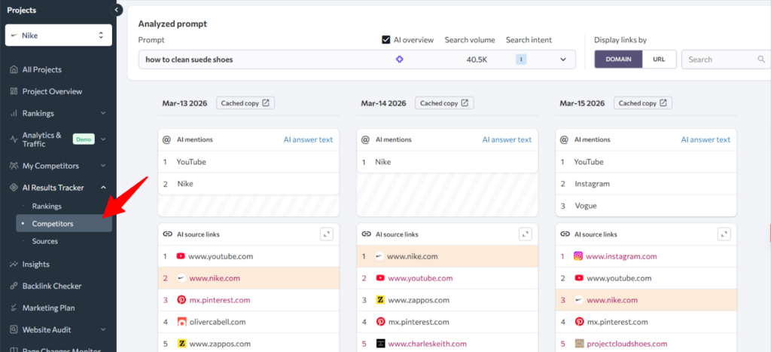Viewport: 771px width, 352px height.
Task: Collapse the sidebar with the arrow button
Action: [117, 10]
